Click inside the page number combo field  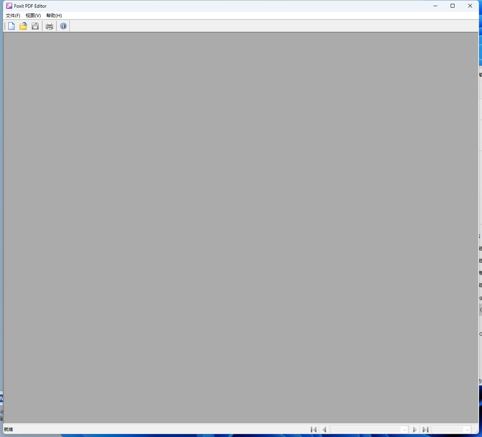(366, 430)
